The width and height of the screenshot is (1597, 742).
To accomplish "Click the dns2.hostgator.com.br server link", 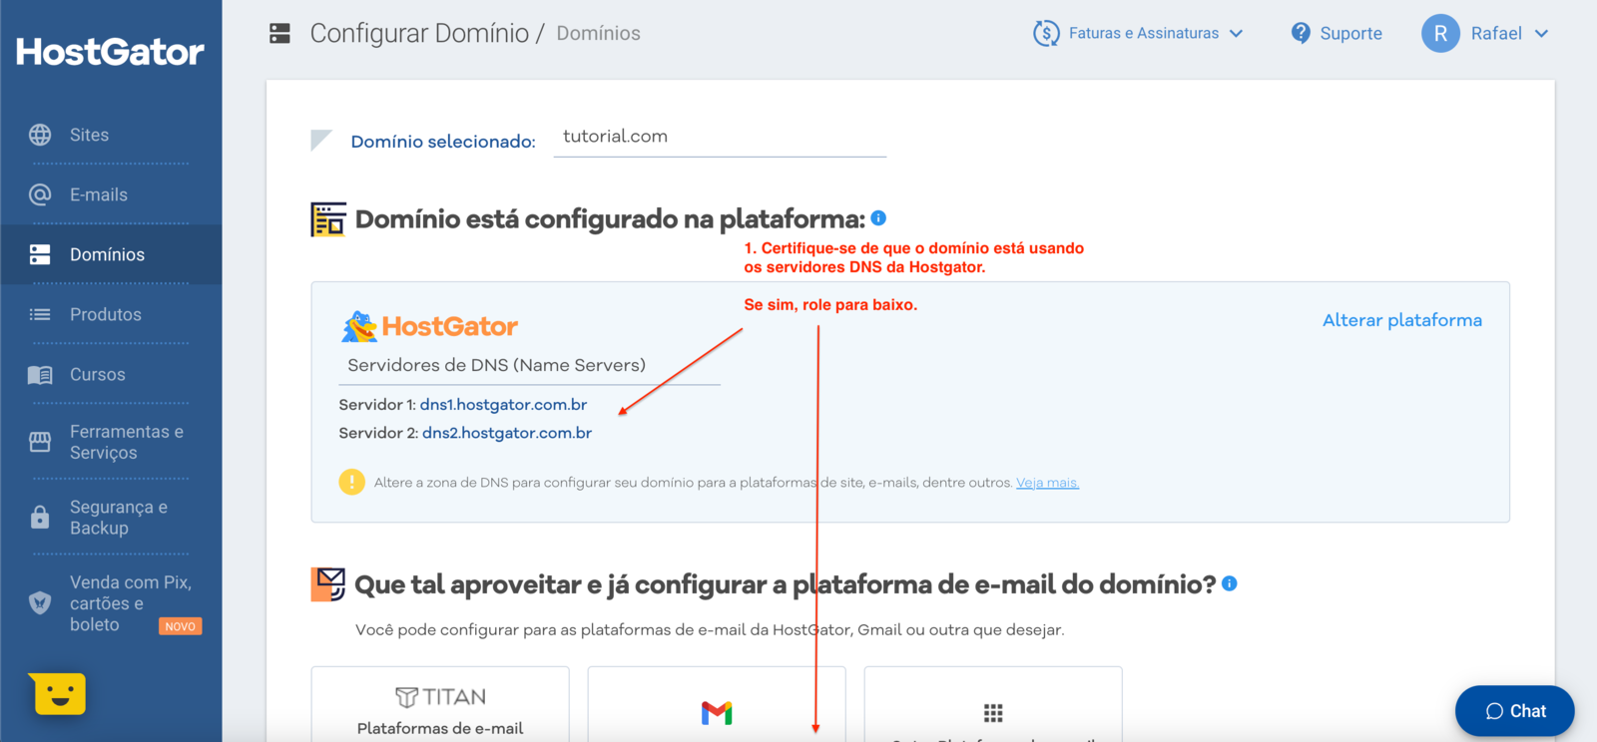I will tap(507, 433).
